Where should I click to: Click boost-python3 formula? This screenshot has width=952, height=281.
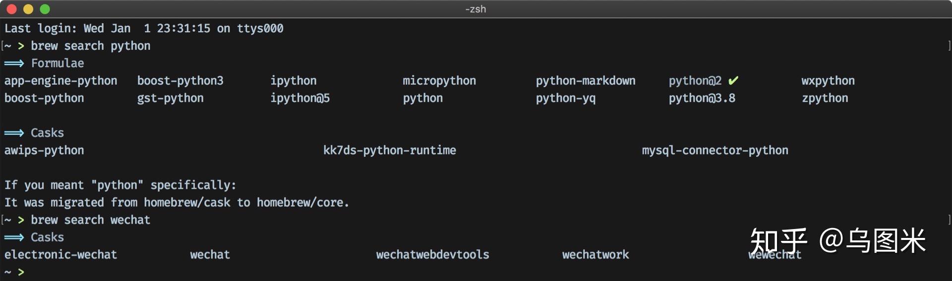(180, 81)
